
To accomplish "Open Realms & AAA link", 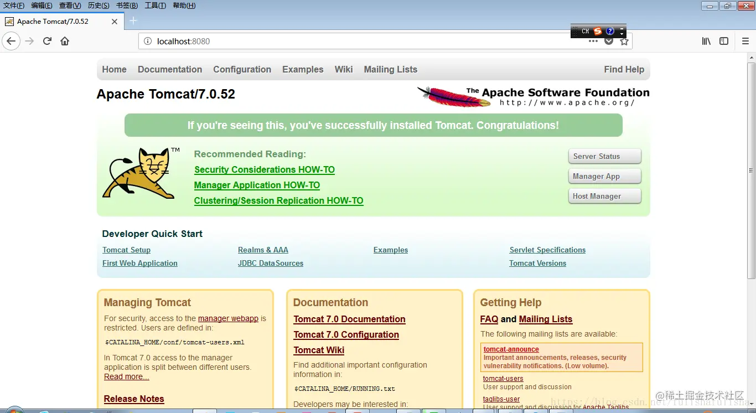I will click(263, 250).
